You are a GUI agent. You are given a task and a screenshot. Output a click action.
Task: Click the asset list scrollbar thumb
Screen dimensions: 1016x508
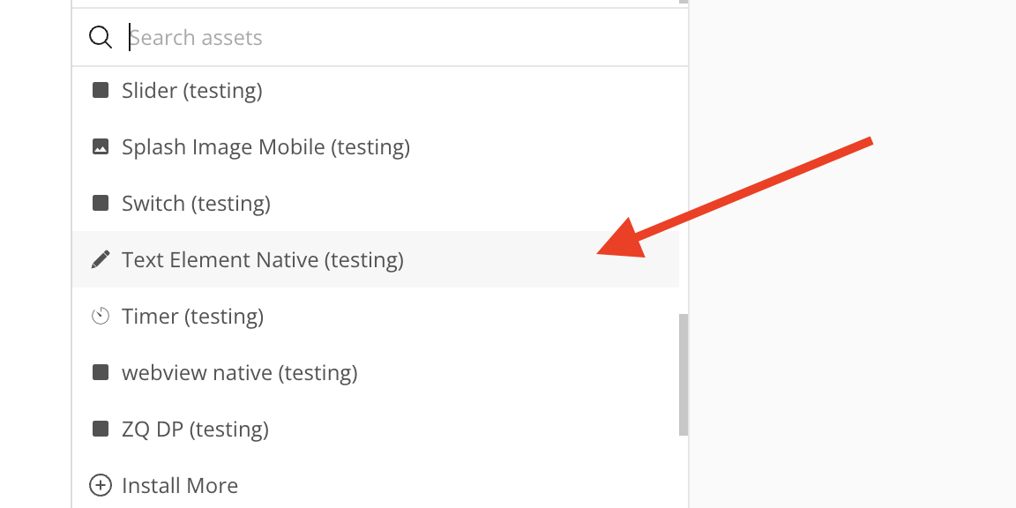[x=683, y=374]
